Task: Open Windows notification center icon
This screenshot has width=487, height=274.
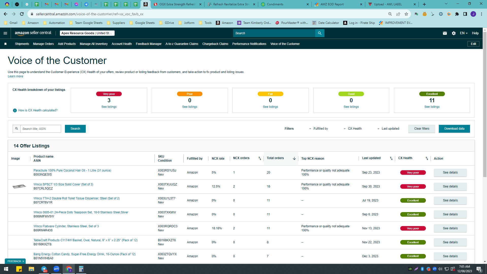Action: [479, 269]
